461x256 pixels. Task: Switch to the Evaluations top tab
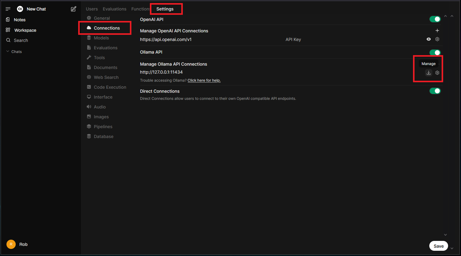[114, 9]
